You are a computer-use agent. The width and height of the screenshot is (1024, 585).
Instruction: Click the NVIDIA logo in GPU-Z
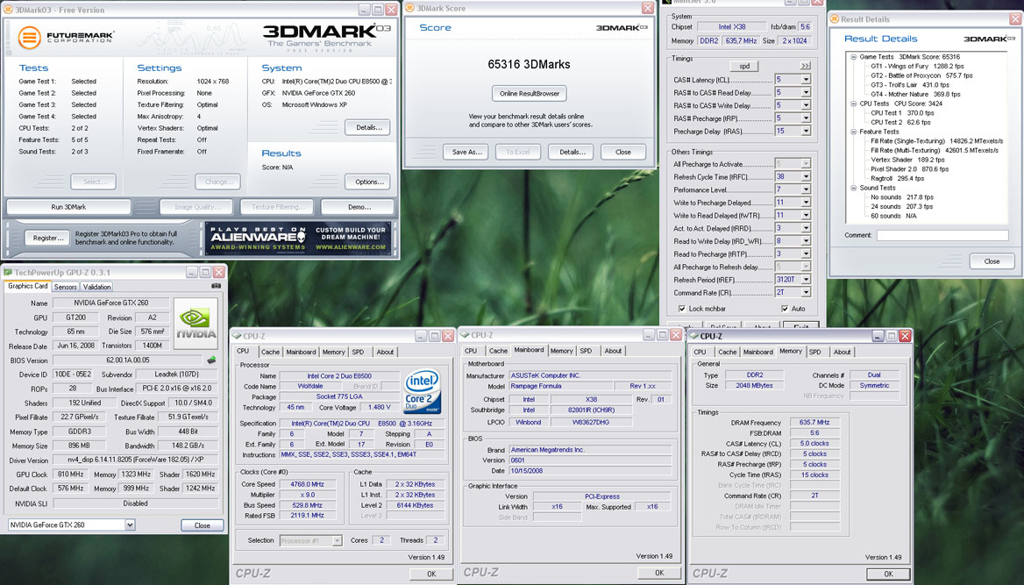pos(196,324)
